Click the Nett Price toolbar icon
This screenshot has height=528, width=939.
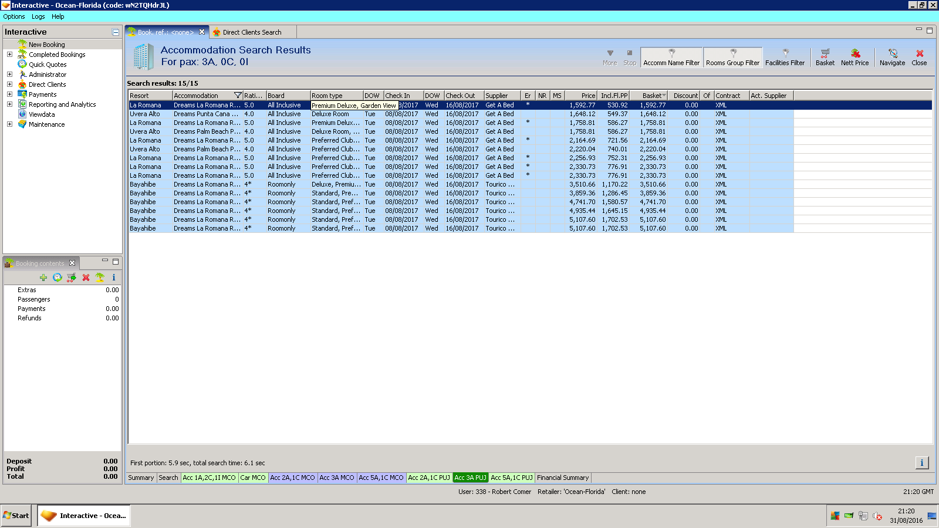854,57
